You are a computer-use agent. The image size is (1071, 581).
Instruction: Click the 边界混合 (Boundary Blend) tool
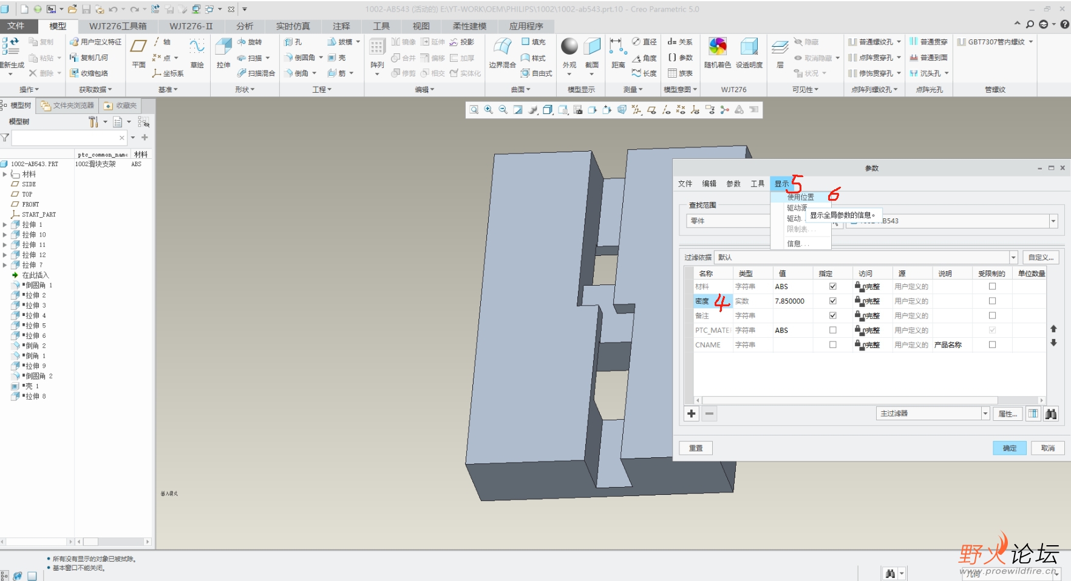click(x=502, y=52)
